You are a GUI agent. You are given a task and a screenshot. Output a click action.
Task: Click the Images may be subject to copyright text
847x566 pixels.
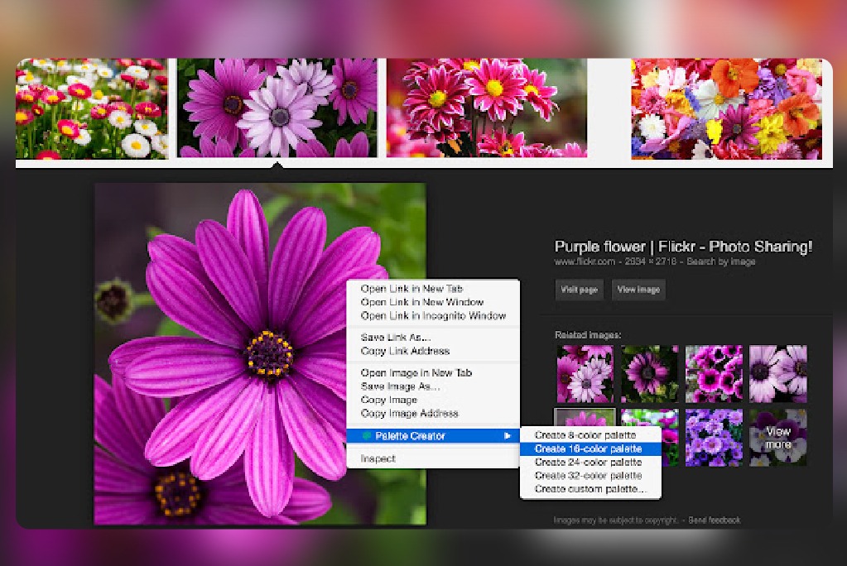coord(614,520)
